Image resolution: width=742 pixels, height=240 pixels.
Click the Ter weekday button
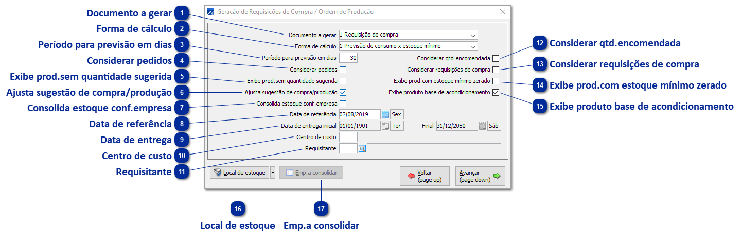pyautogui.click(x=396, y=126)
